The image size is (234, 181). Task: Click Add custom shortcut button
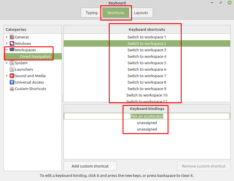coord(90,166)
